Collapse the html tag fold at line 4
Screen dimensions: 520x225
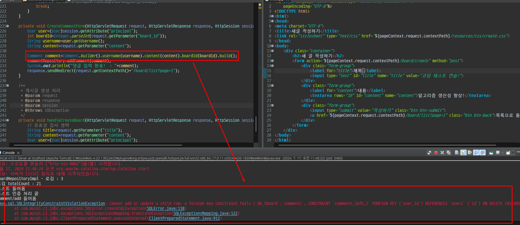pyautogui.click(x=273, y=16)
